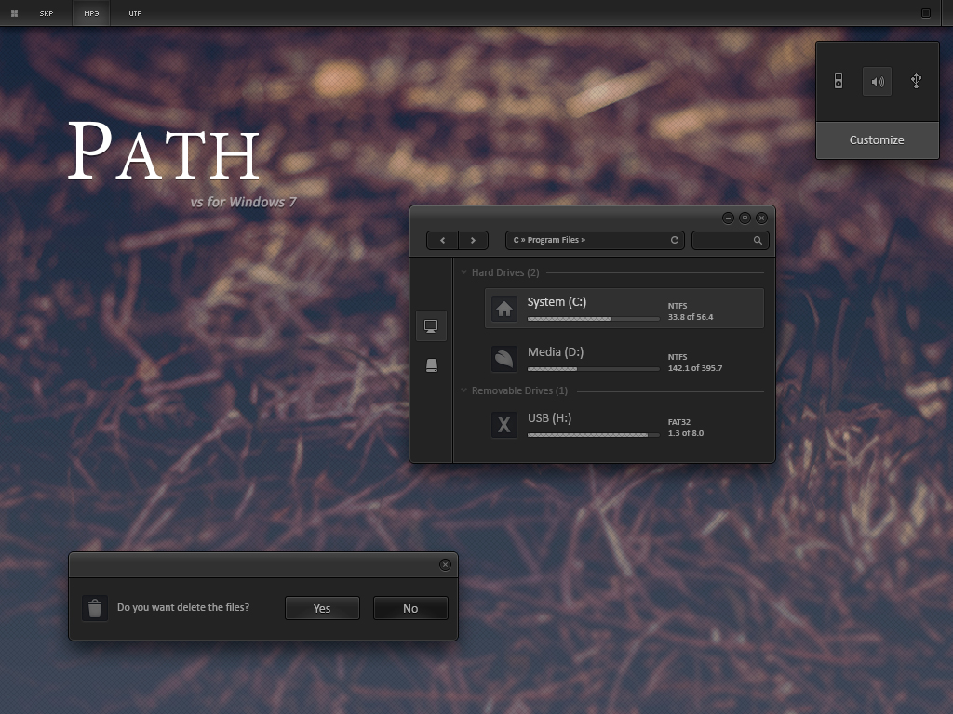Screen dimensions: 953x714
Task: Click the '142.1 of 395.7' size text
Action: 695,368
